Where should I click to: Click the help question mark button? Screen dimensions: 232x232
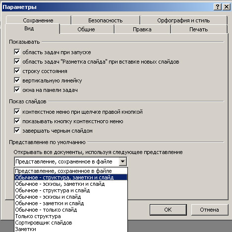click(218, 7)
